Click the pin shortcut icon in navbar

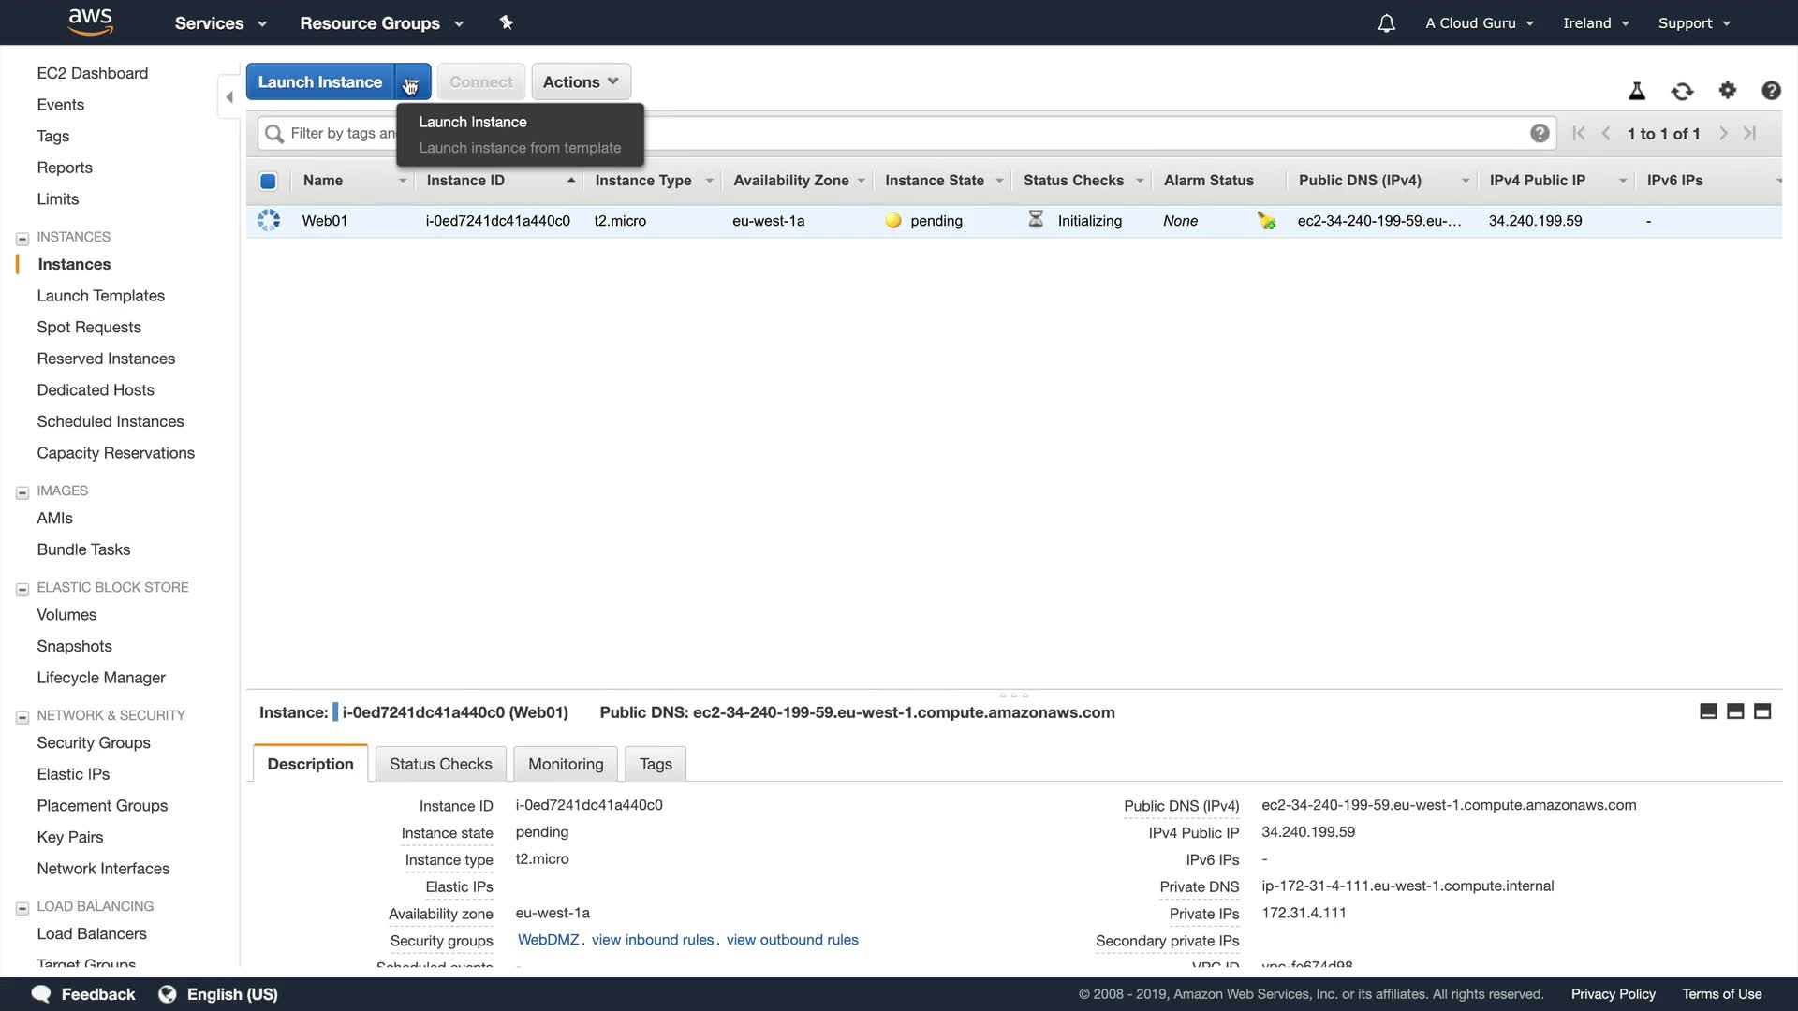point(507,22)
